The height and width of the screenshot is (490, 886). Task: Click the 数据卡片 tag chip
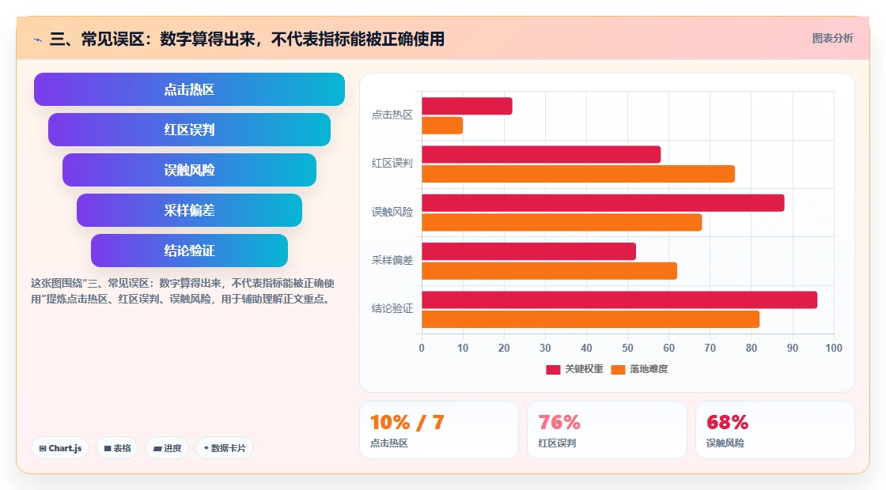(x=225, y=448)
